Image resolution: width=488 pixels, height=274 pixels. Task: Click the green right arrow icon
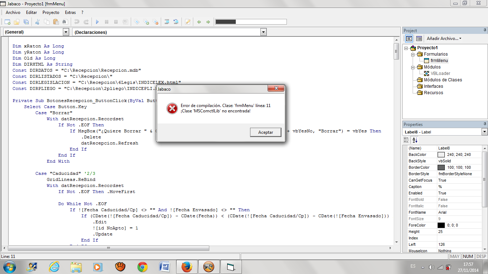click(208, 22)
